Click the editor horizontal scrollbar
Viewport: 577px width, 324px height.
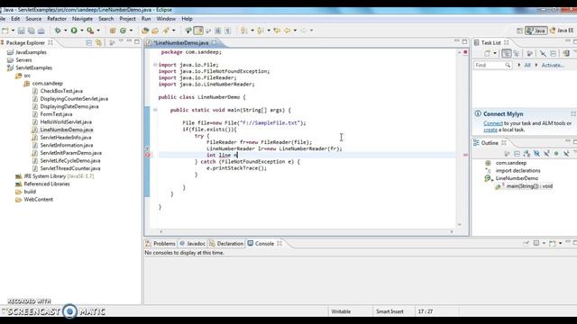307,232
